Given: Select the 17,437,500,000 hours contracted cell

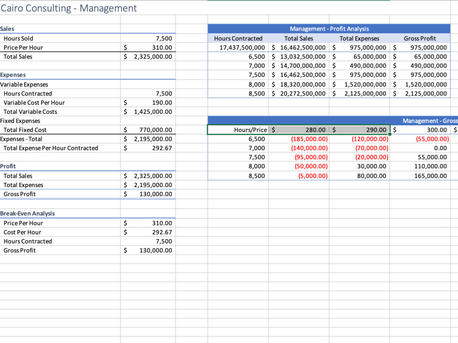Looking at the screenshot, I should [238, 48].
